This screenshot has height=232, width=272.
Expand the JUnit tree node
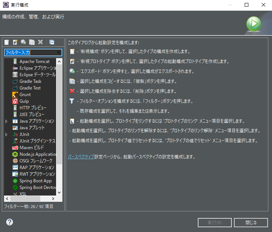pos(6,134)
